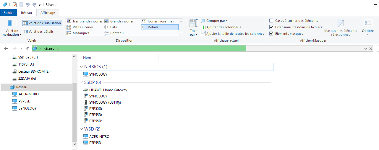
Task: Open the Fichier menu
Action: pos(9,13)
